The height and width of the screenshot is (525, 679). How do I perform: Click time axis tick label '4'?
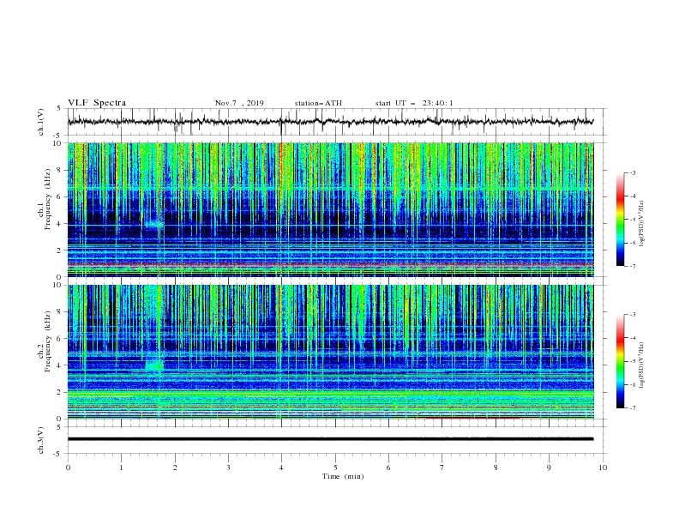click(281, 468)
